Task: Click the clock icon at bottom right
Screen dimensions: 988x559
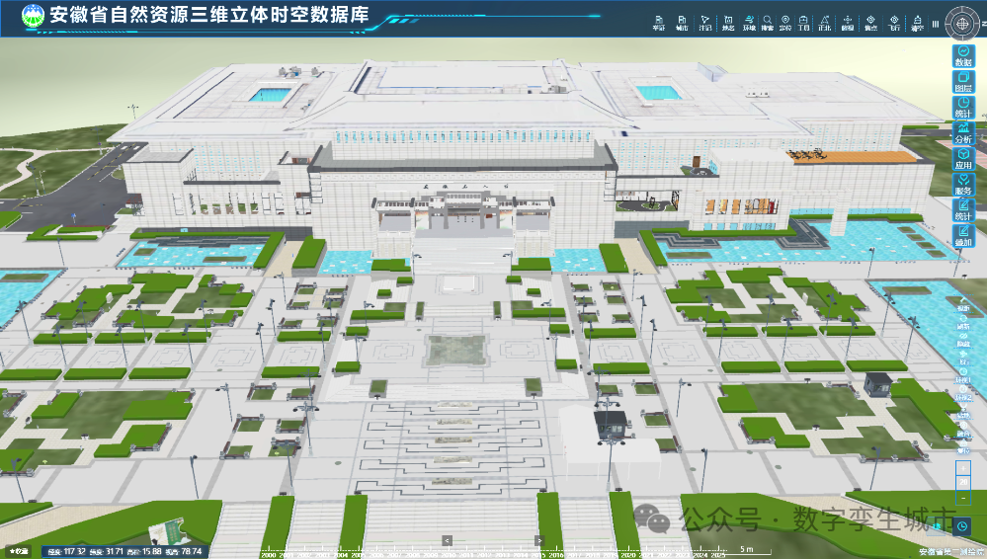Action: click(x=963, y=526)
